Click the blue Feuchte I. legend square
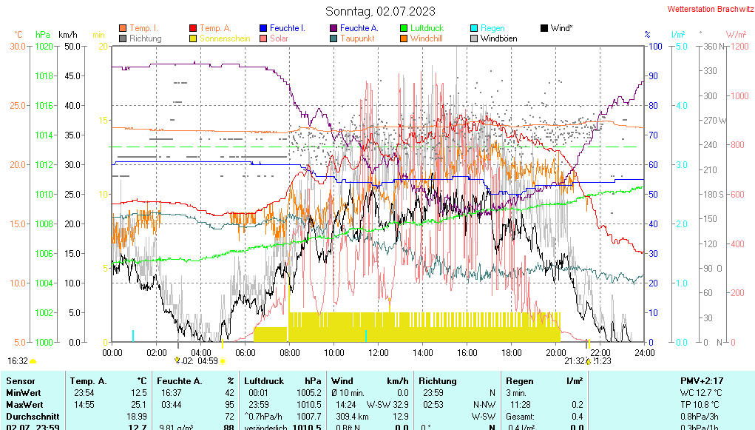The image size is (755, 430). click(263, 28)
